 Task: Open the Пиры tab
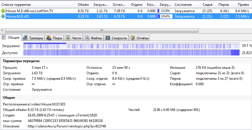(54, 38)
